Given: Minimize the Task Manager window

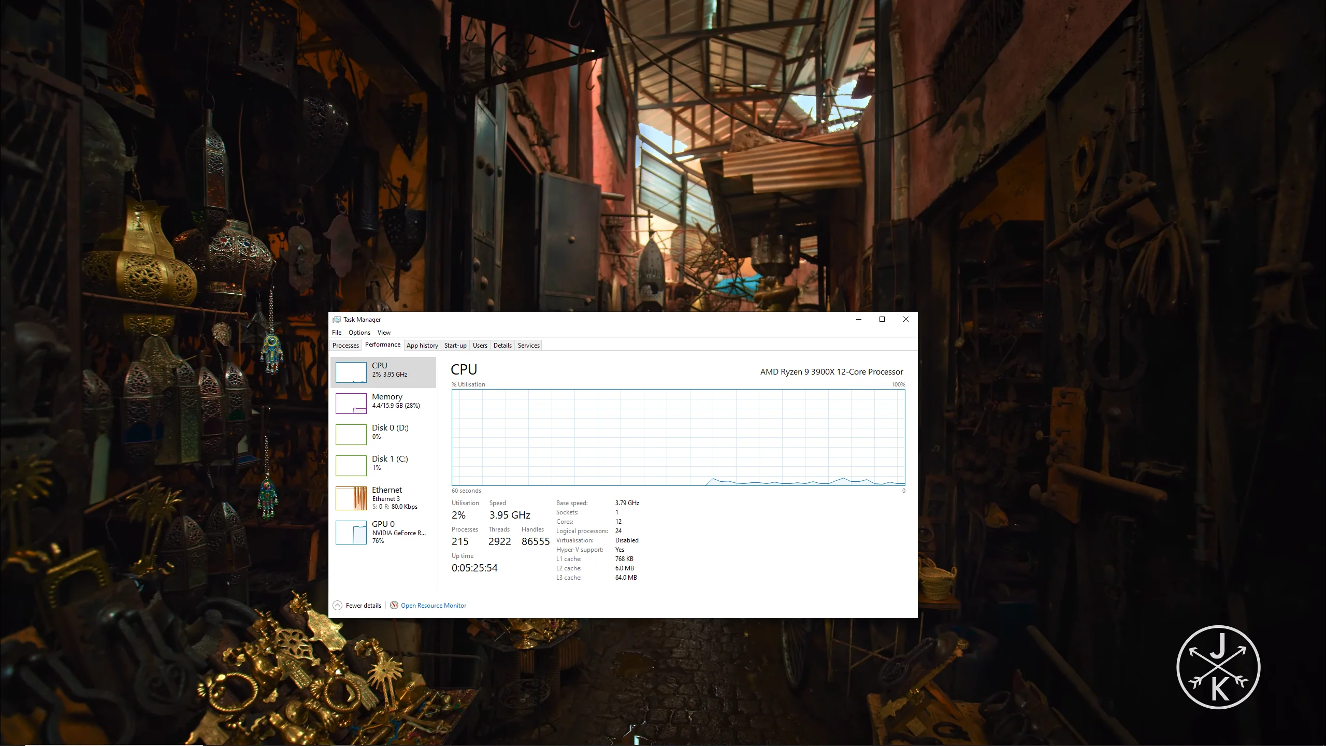Looking at the screenshot, I should click(x=859, y=320).
